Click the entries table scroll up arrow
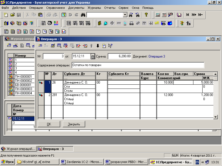 point(216,74)
